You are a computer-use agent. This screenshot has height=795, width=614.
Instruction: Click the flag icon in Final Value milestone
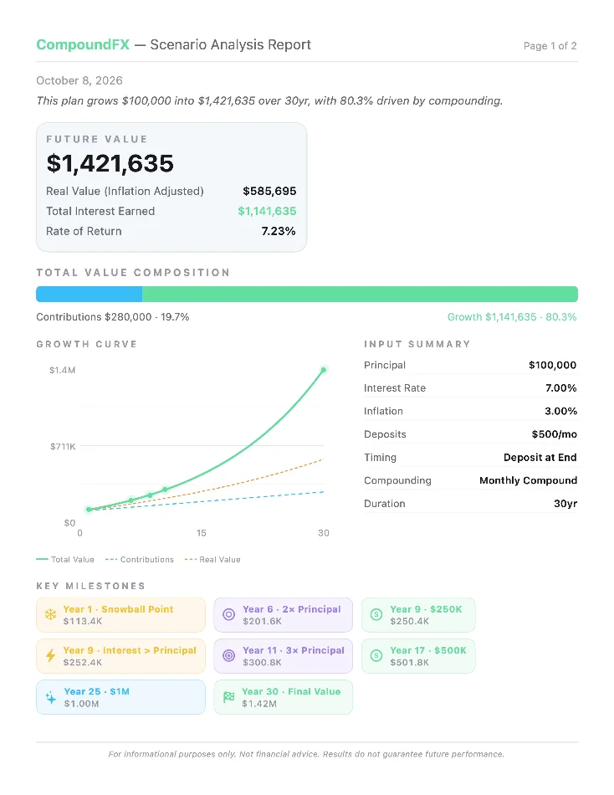click(x=229, y=697)
